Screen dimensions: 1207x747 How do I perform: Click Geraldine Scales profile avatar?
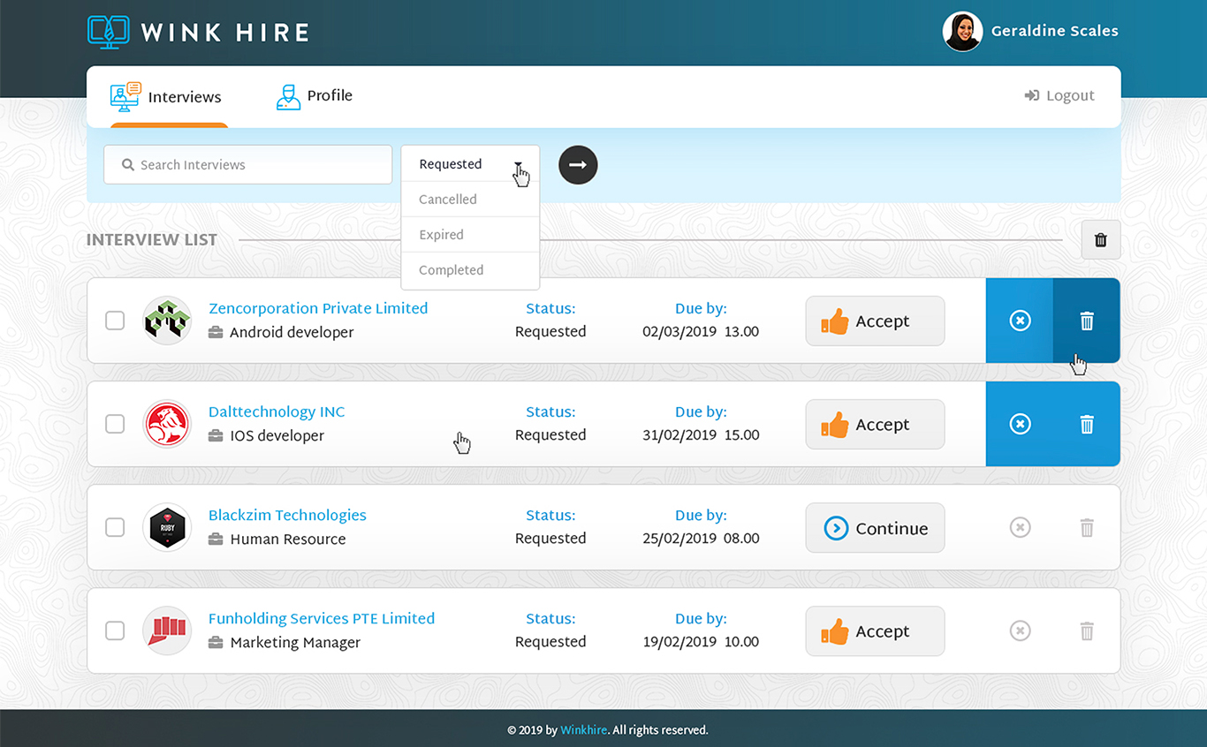[x=962, y=32]
